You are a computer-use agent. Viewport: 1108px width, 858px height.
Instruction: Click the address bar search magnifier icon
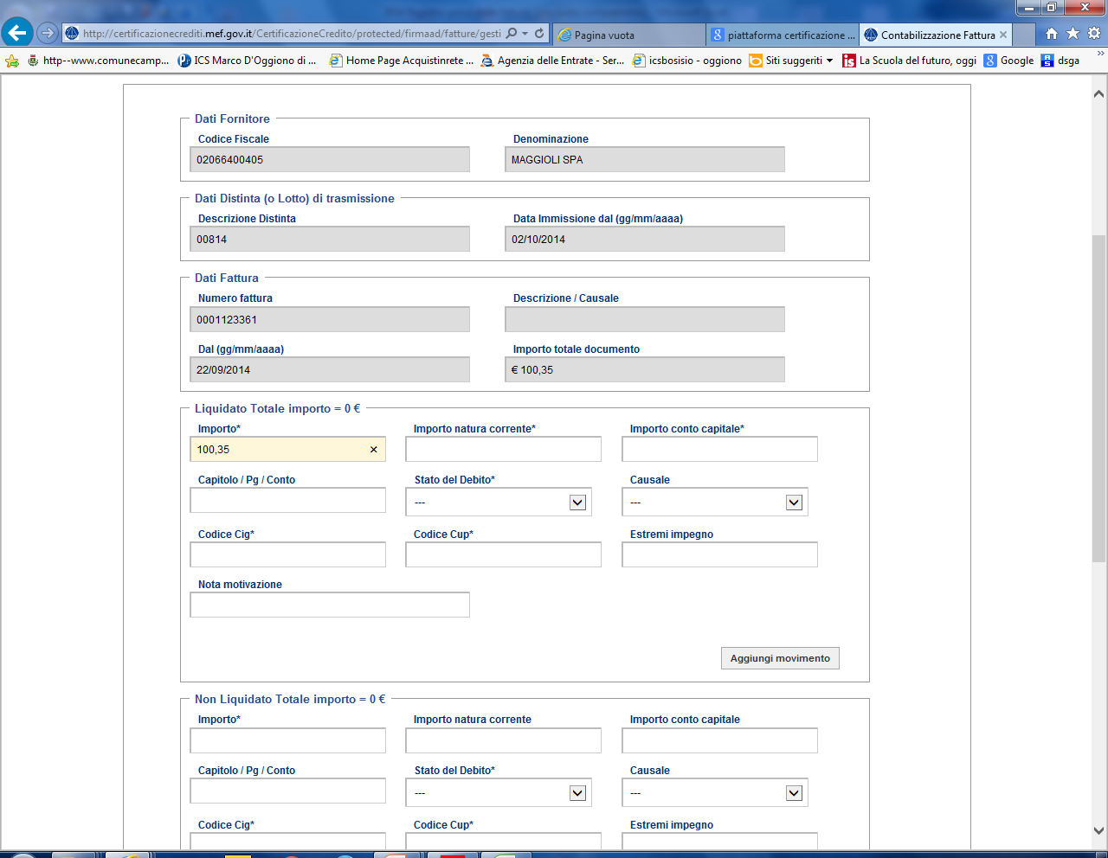[x=512, y=34]
